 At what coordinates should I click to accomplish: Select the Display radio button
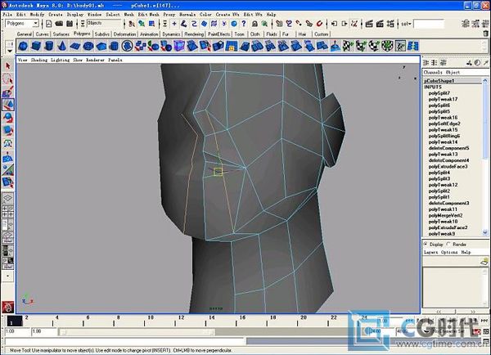tap(426, 244)
